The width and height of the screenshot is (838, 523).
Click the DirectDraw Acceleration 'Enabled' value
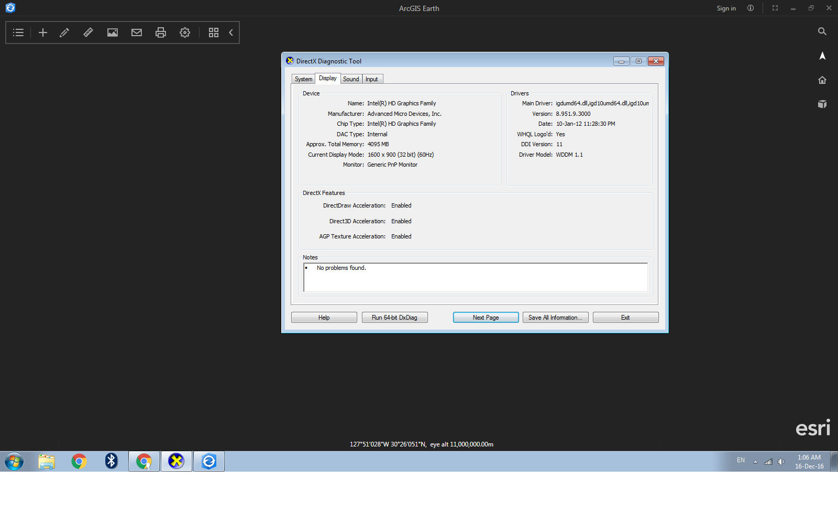401,205
